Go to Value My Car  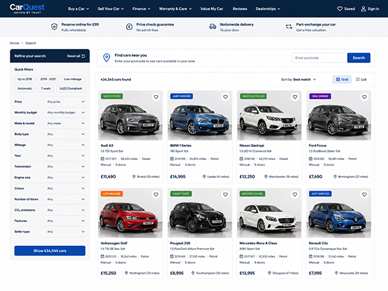click(211, 9)
